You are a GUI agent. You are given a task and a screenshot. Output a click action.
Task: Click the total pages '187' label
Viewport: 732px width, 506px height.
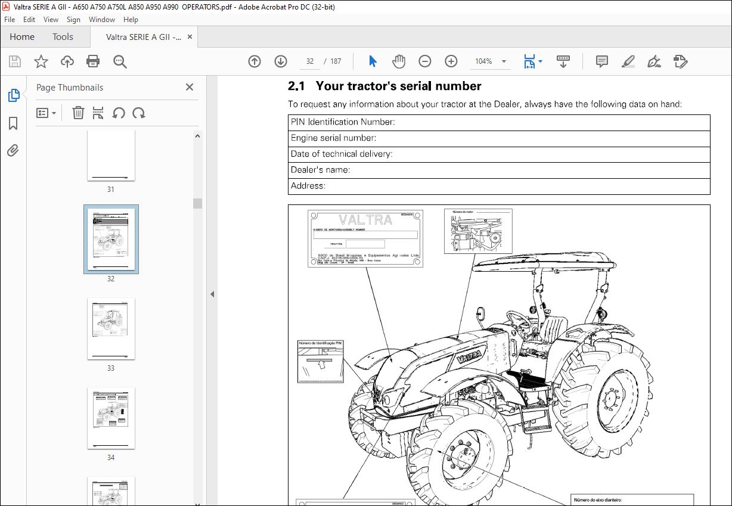pos(336,61)
